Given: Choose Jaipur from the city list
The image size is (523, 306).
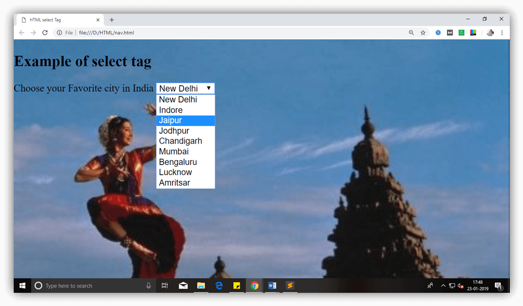Looking at the screenshot, I should pos(185,120).
